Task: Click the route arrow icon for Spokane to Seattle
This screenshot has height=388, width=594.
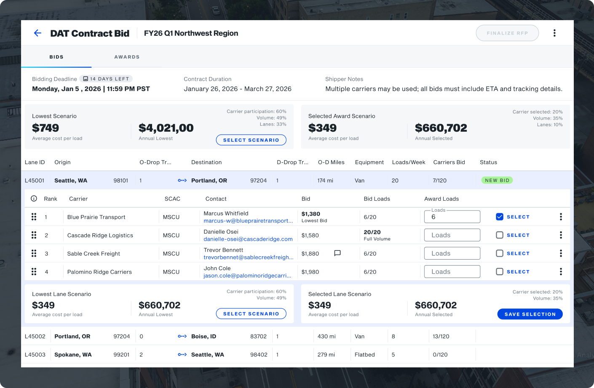Action: click(182, 355)
